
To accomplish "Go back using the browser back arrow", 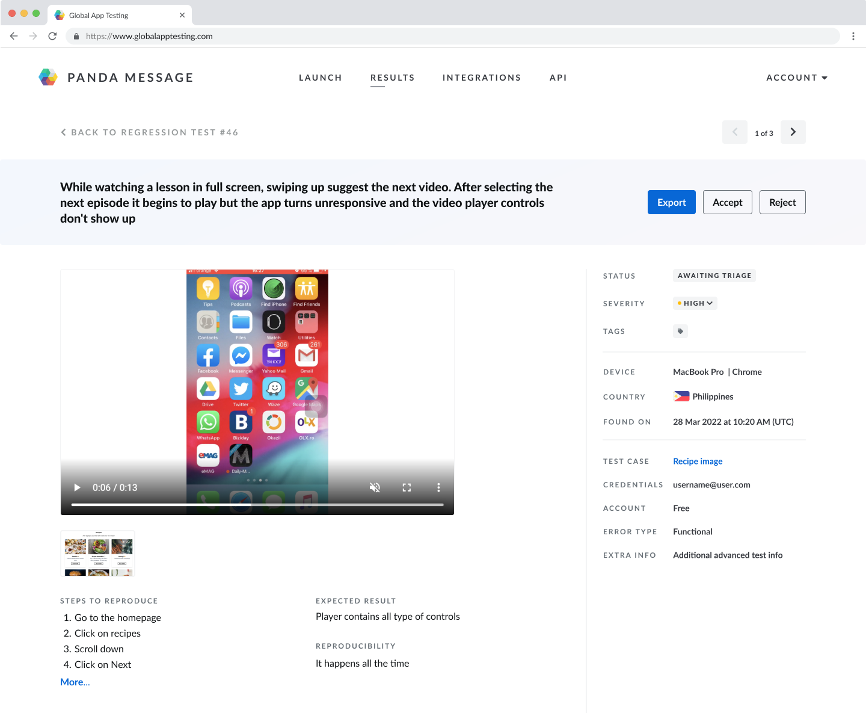I will pyautogui.click(x=14, y=36).
